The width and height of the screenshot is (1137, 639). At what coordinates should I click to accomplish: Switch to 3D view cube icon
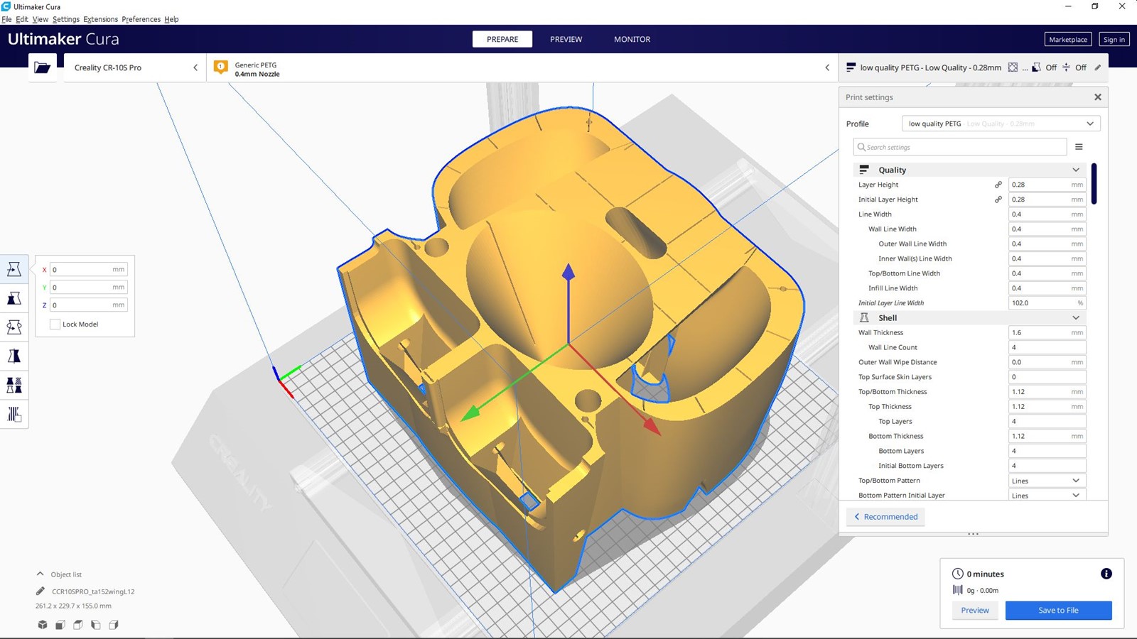coord(43,625)
